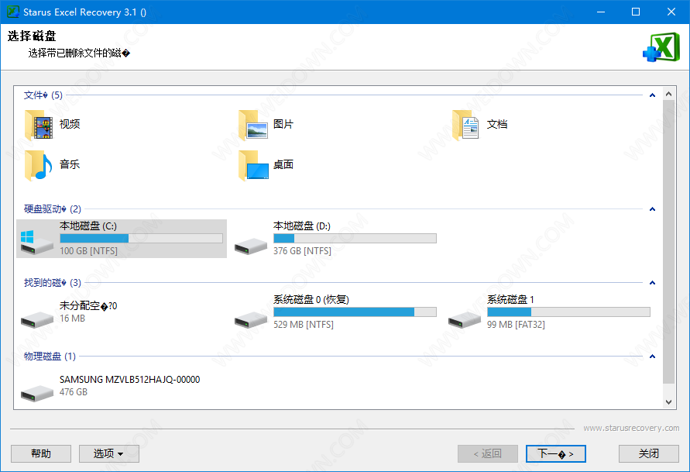Screen dimensions: 690x472
Task: Click the 系统磁盘 1 label
Action: (x=510, y=300)
